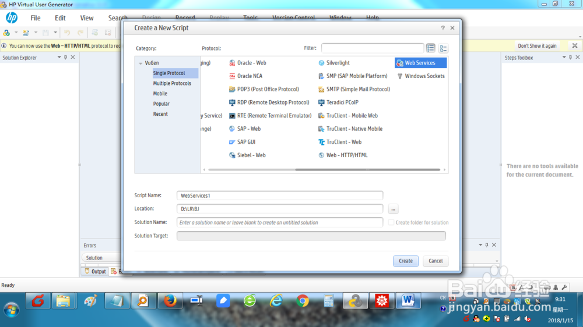Select TruClient - Mobile Web protocol
Viewport: 583px width, 327px height.
click(348, 115)
